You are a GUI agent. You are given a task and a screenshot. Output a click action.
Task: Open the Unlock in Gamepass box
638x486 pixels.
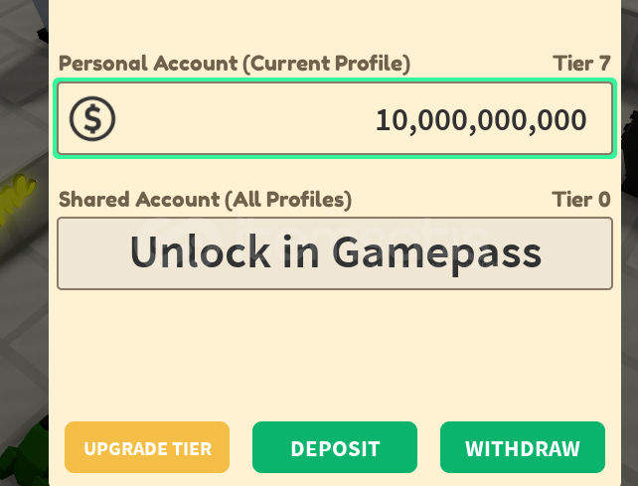pyautogui.click(x=335, y=253)
